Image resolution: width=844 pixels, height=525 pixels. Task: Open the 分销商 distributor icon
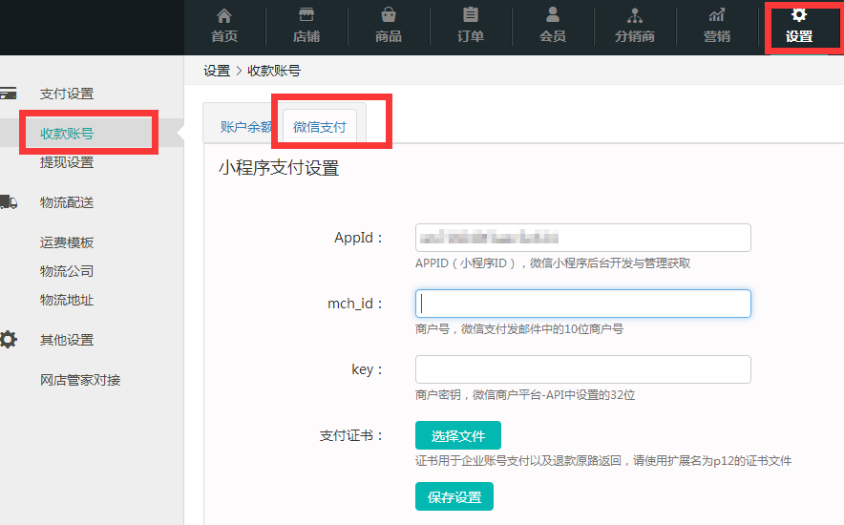[x=635, y=16]
